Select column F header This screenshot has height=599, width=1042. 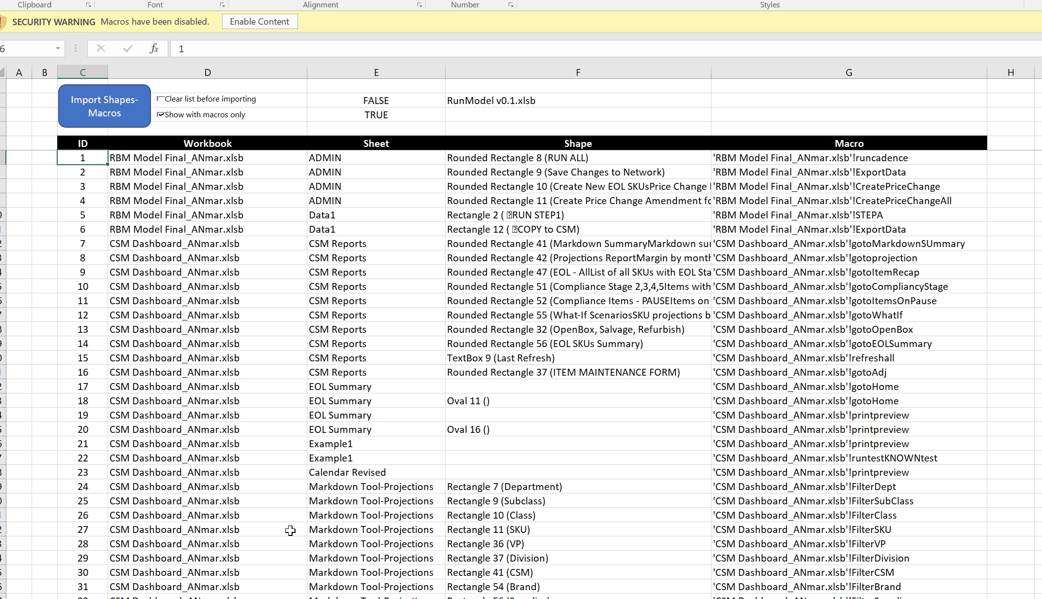pyautogui.click(x=578, y=72)
